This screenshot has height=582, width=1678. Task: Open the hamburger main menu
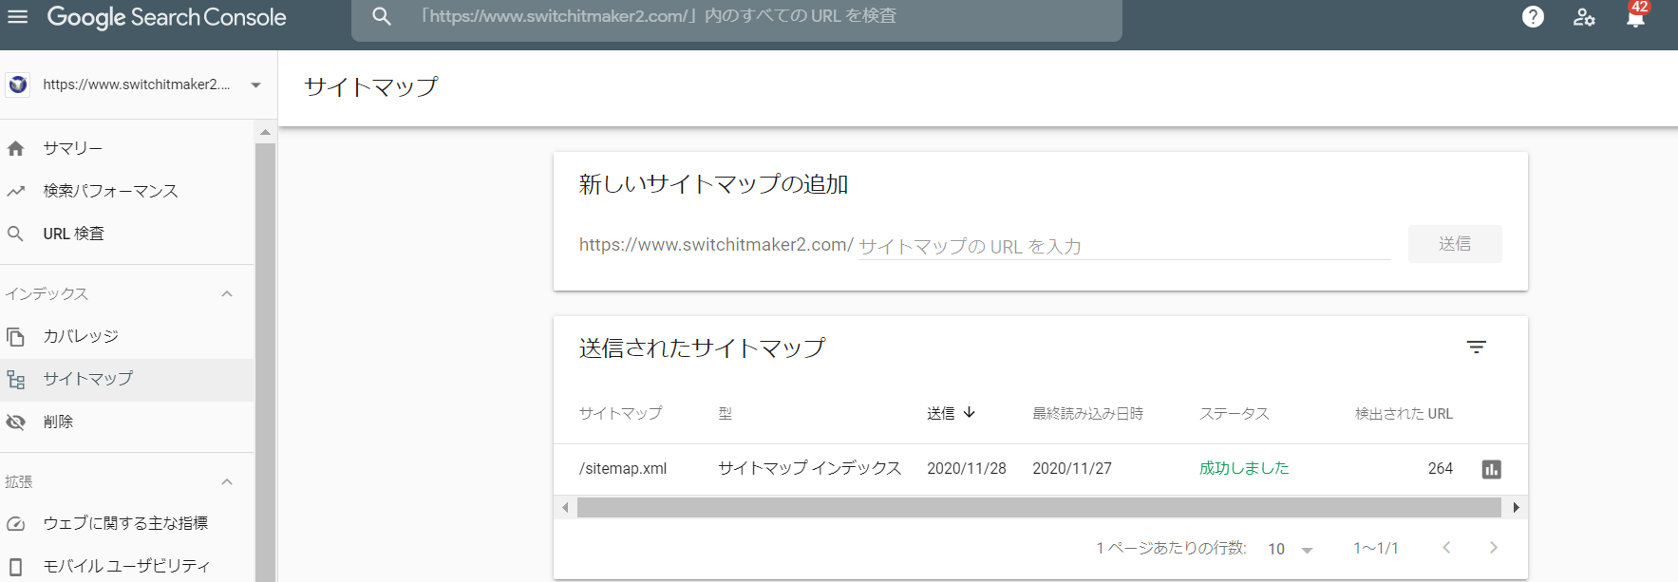[17, 17]
